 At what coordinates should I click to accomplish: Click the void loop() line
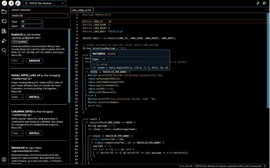(x=91, y=119)
